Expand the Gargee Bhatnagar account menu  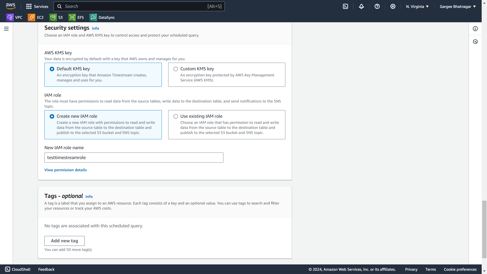pos(458,7)
